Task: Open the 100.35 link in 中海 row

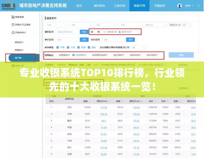Action: [x=104, y=114]
